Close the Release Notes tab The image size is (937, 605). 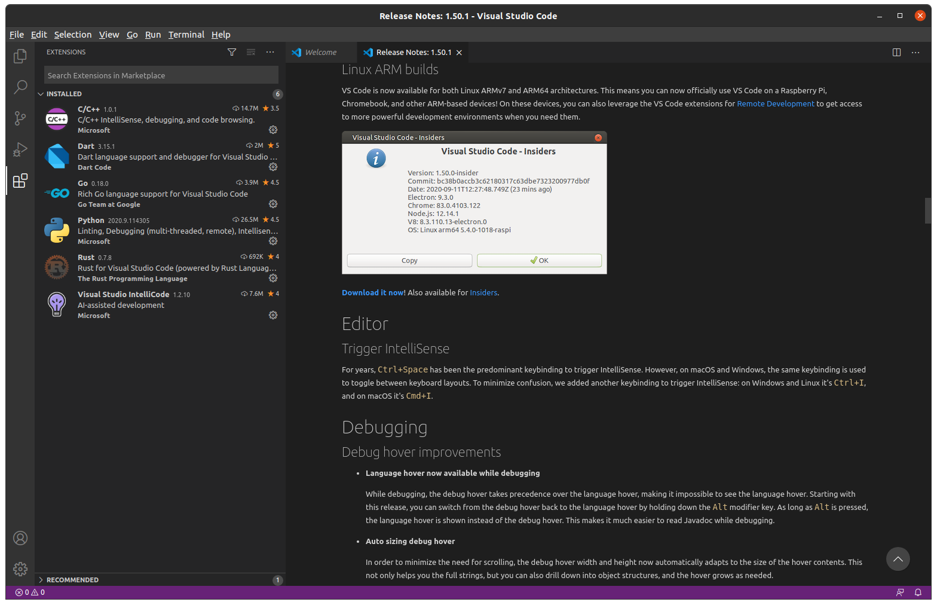pyautogui.click(x=459, y=53)
